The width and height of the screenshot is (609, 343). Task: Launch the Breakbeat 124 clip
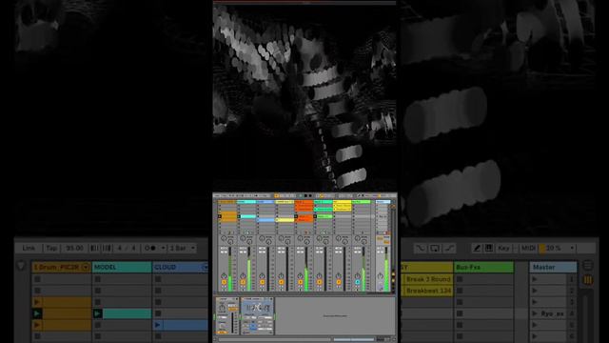(x=428, y=291)
